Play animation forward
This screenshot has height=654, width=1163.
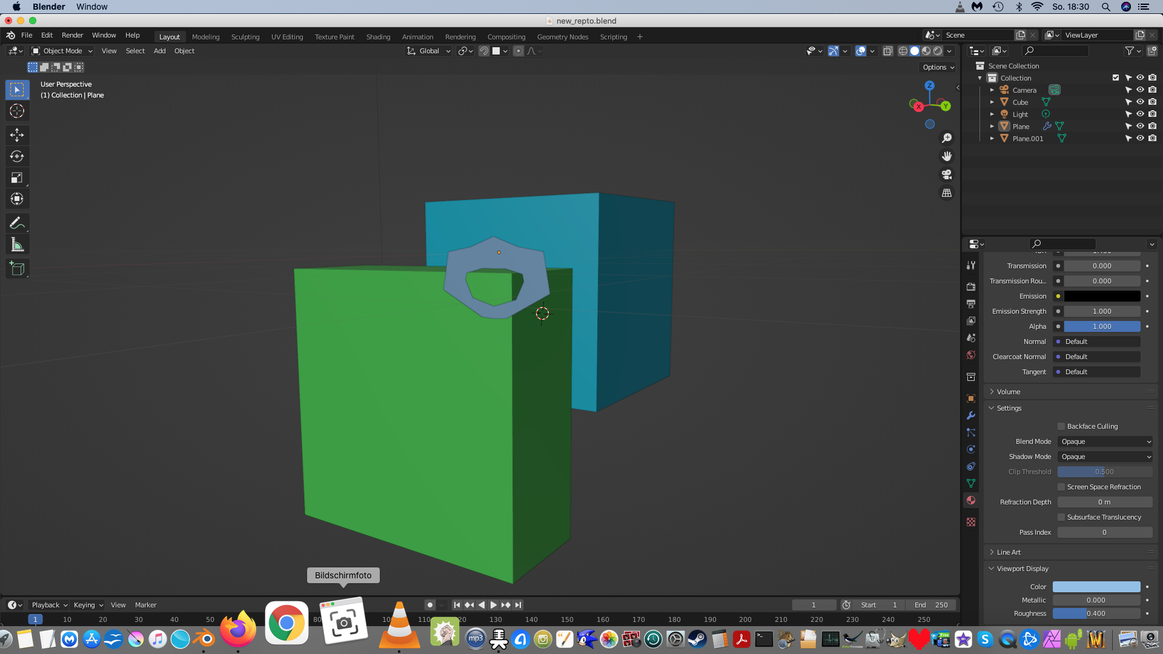point(494,605)
